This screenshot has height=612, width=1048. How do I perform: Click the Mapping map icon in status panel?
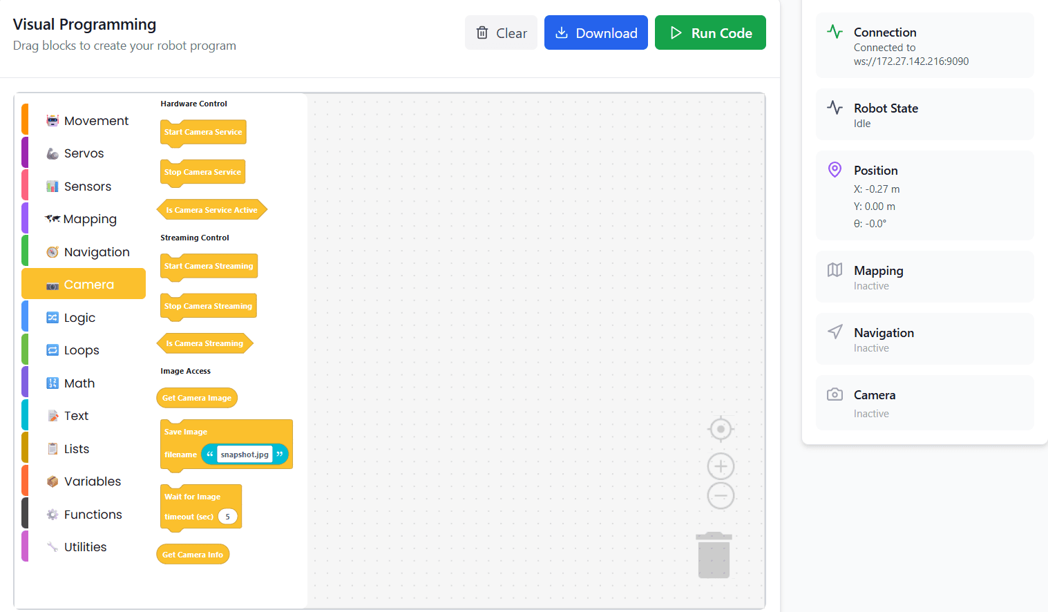(x=835, y=270)
